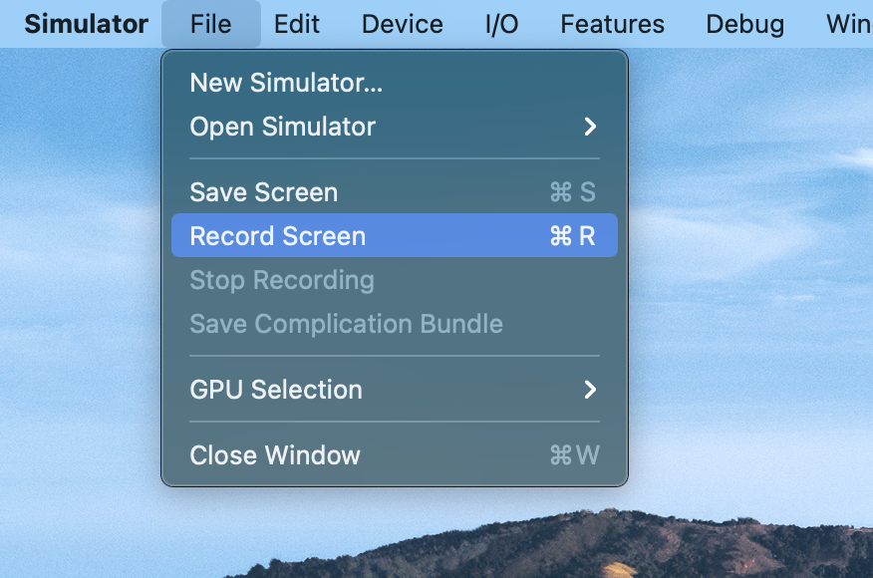
Task: Choose Save Screen from the menu
Action: (264, 192)
